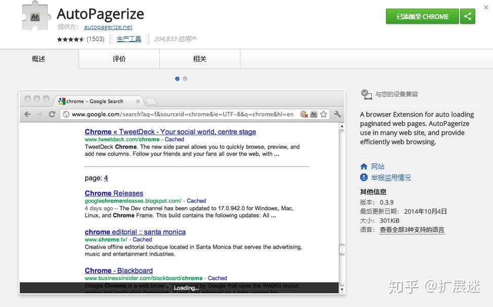This screenshot has width=493, height=307.
Task: Click the AP extension icon in the screenshot's address bar
Action: (313, 114)
